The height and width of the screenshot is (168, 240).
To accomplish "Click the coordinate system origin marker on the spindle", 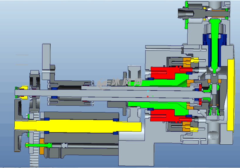I will tap(148, 97).
